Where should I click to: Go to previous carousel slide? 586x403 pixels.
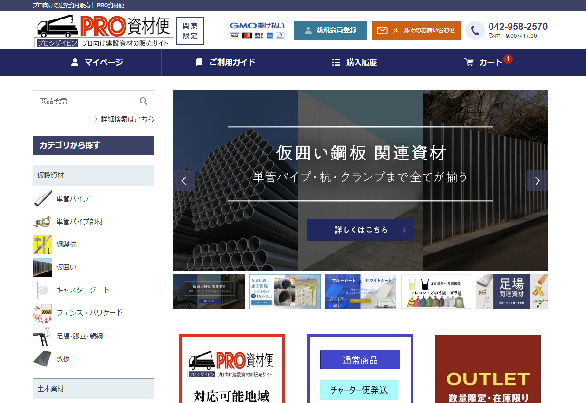pos(184,181)
